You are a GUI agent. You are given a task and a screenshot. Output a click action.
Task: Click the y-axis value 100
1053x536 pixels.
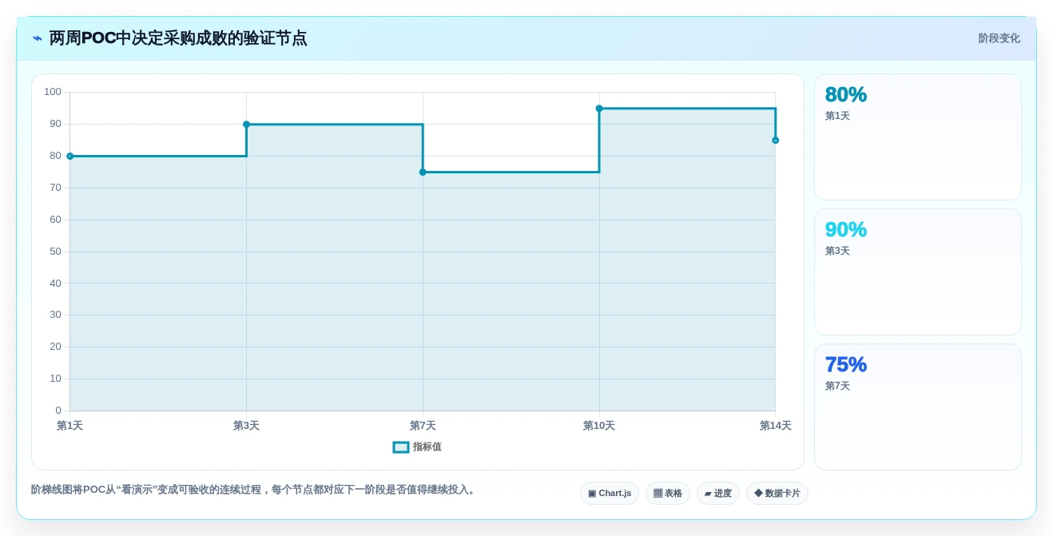pos(53,92)
